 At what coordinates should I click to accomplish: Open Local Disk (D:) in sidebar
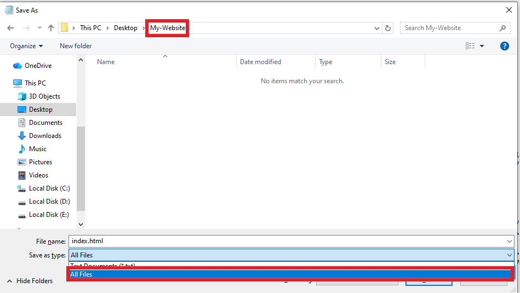pyautogui.click(x=49, y=202)
